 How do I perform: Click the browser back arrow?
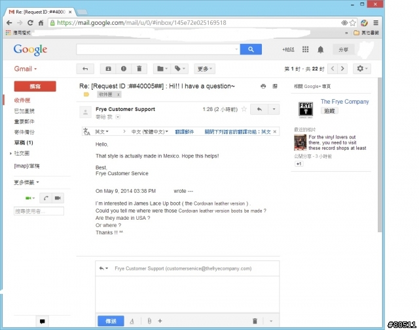[x=9, y=23]
